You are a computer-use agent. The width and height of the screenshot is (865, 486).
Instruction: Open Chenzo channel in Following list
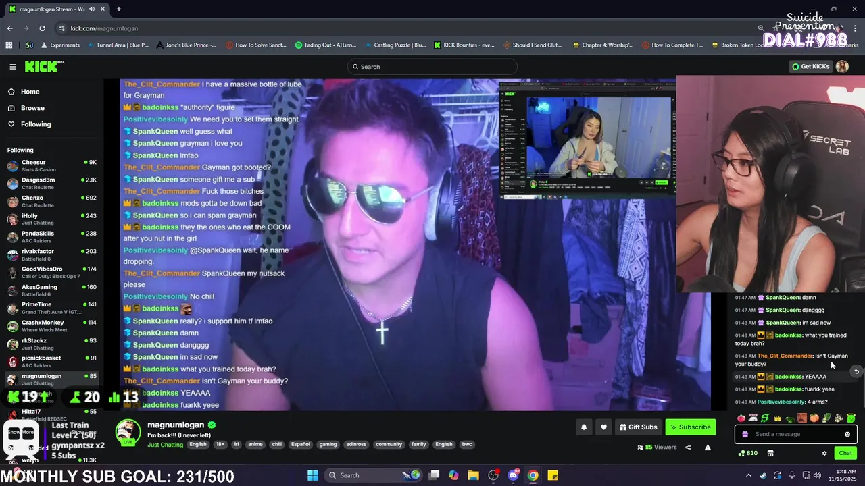52,201
